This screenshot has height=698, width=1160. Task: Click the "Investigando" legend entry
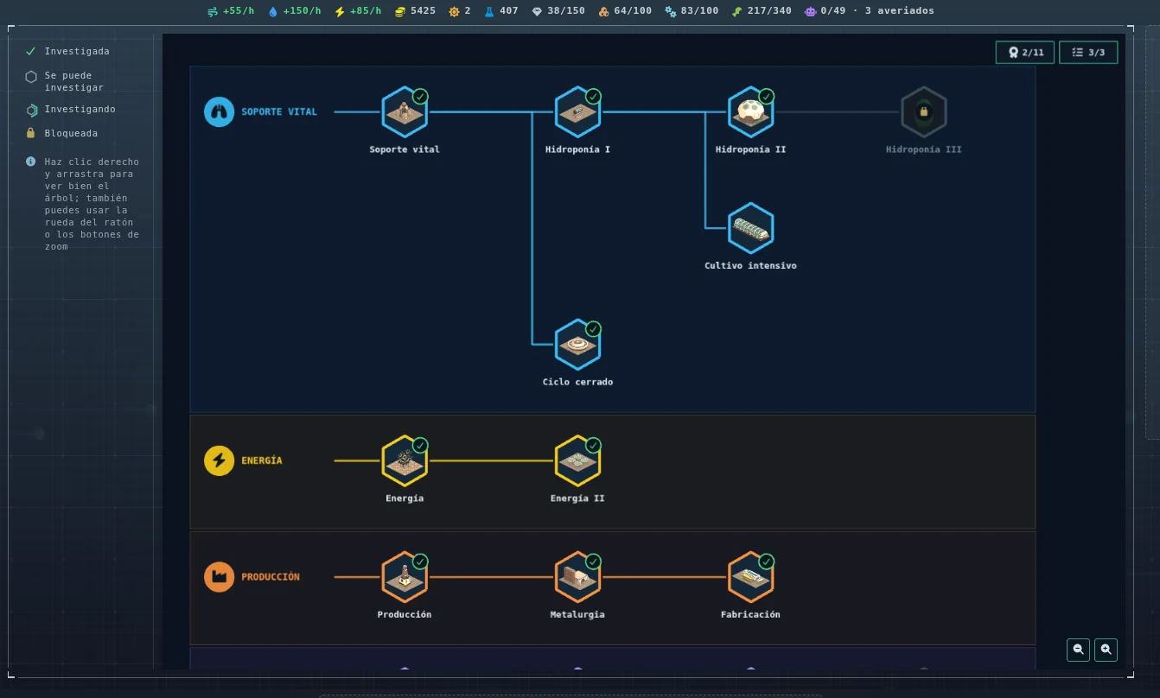point(70,110)
